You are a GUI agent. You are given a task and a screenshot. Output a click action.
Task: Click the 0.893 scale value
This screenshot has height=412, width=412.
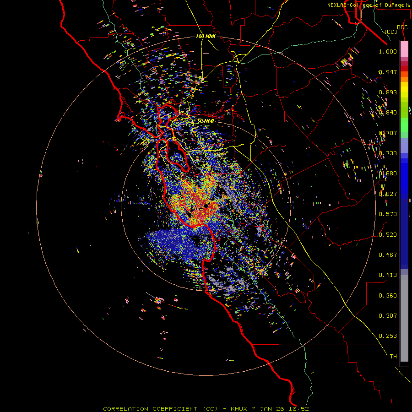click(x=388, y=92)
